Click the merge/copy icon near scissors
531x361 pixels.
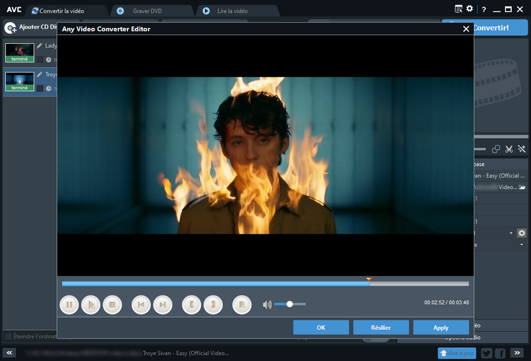(x=496, y=149)
